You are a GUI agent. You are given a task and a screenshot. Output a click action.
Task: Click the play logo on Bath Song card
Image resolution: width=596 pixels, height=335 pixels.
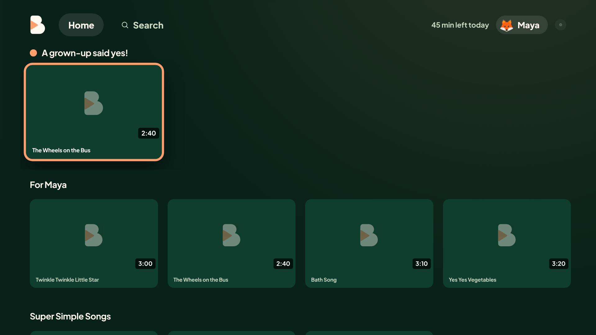pyautogui.click(x=369, y=235)
